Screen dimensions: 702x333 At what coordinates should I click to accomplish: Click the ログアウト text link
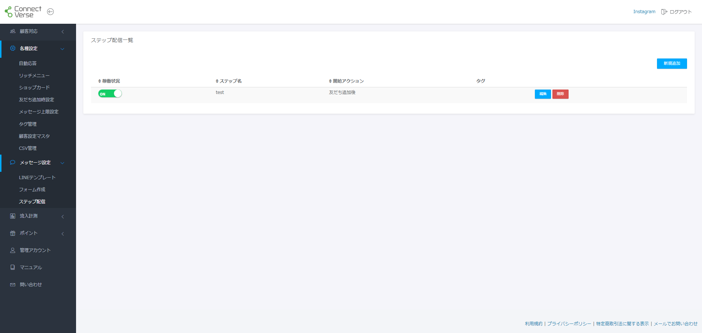point(680,12)
